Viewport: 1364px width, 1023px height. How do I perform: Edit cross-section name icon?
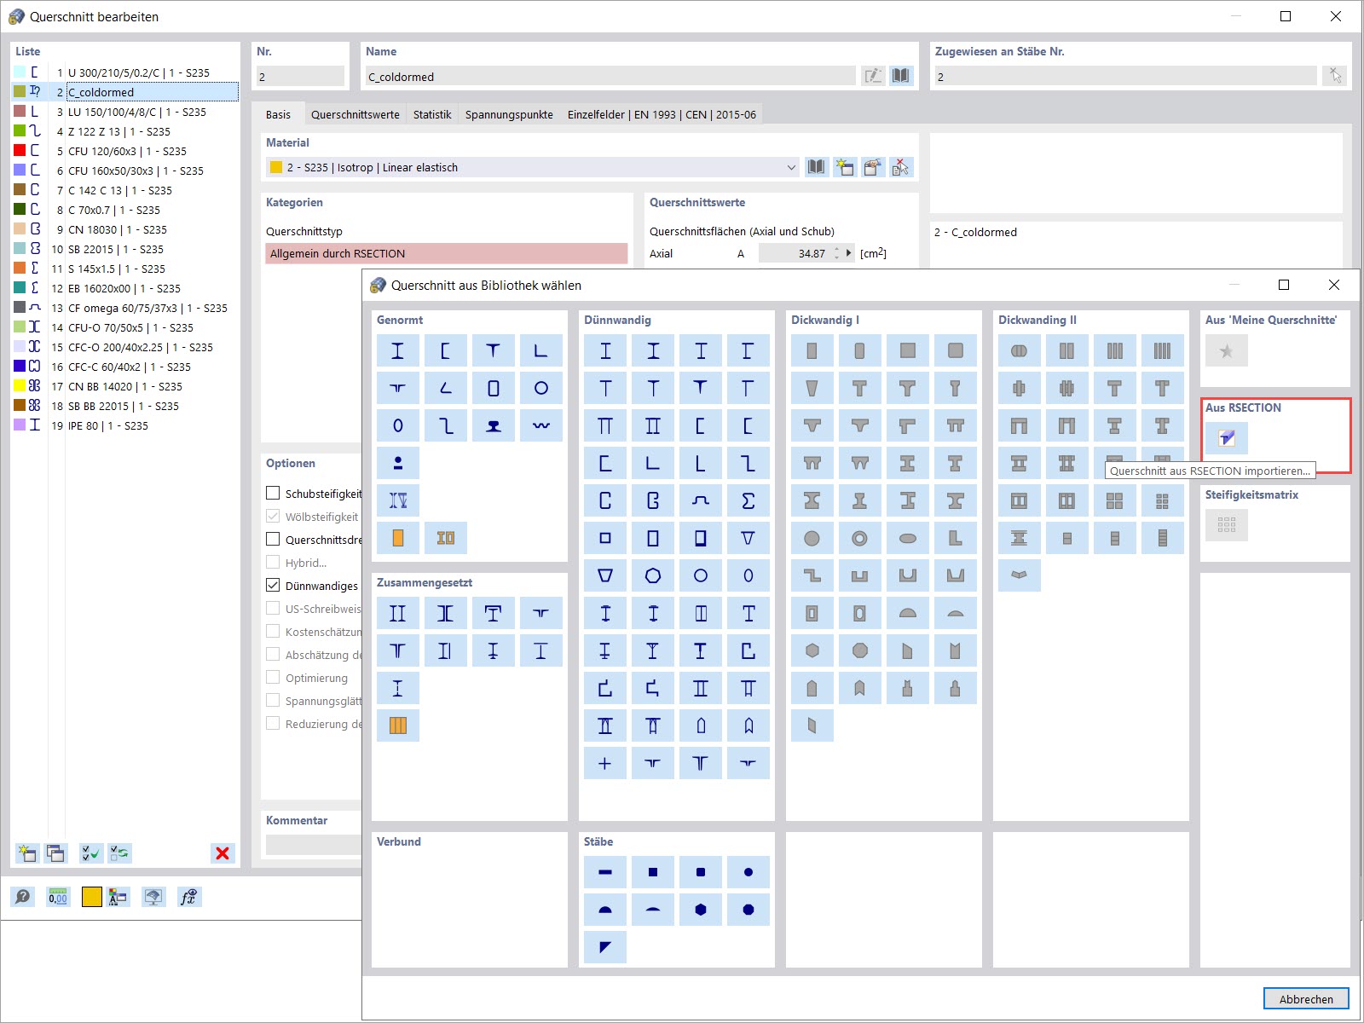(873, 76)
